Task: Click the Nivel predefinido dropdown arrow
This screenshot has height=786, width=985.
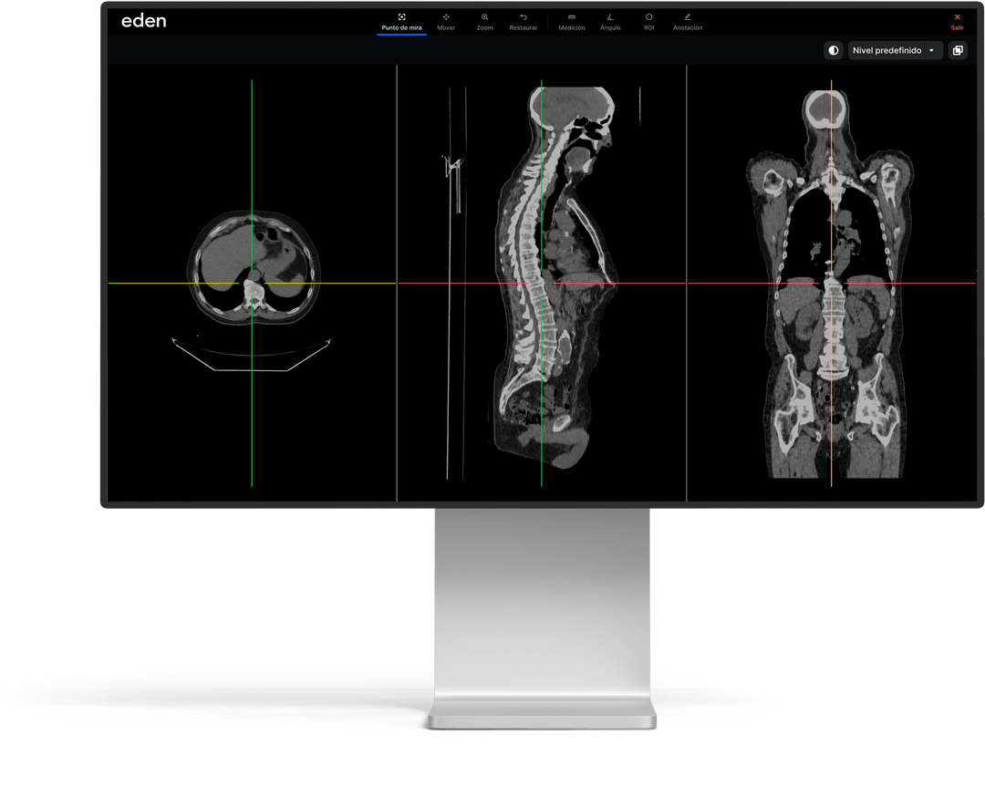Action: (x=931, y=51)
